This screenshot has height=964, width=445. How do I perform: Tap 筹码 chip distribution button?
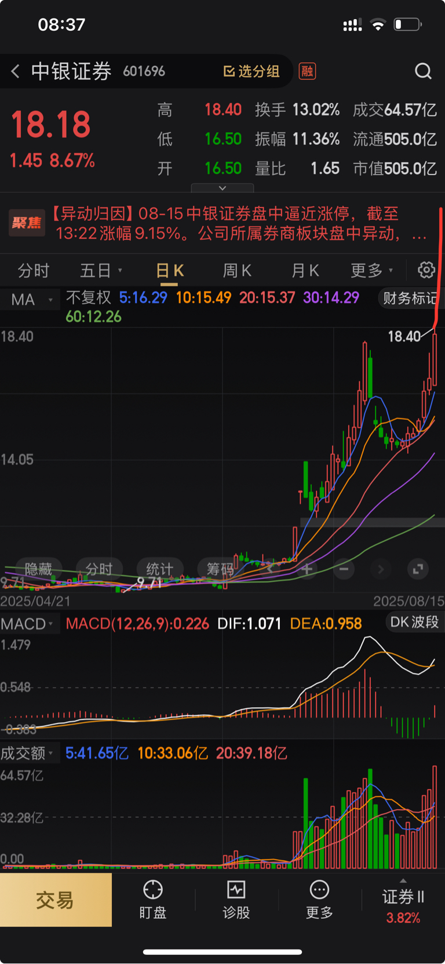[220, 569]
